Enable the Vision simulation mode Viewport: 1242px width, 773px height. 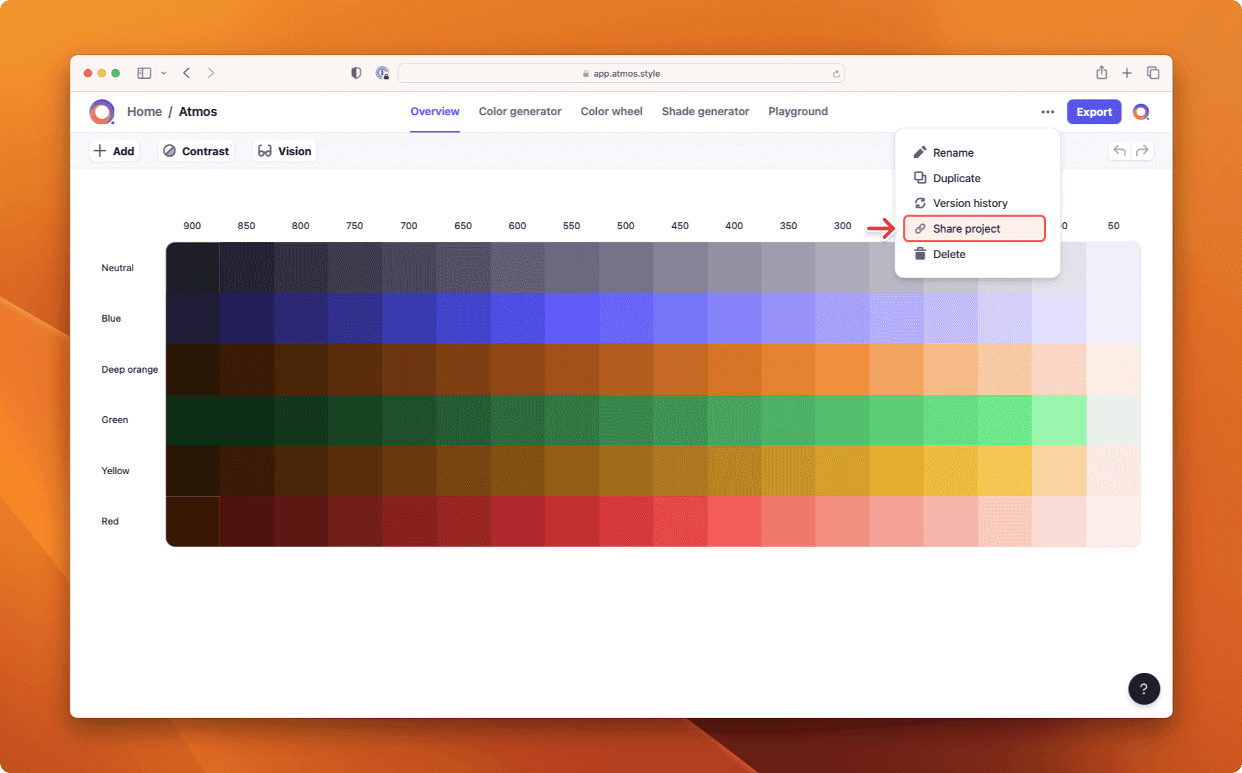[284, 150]
